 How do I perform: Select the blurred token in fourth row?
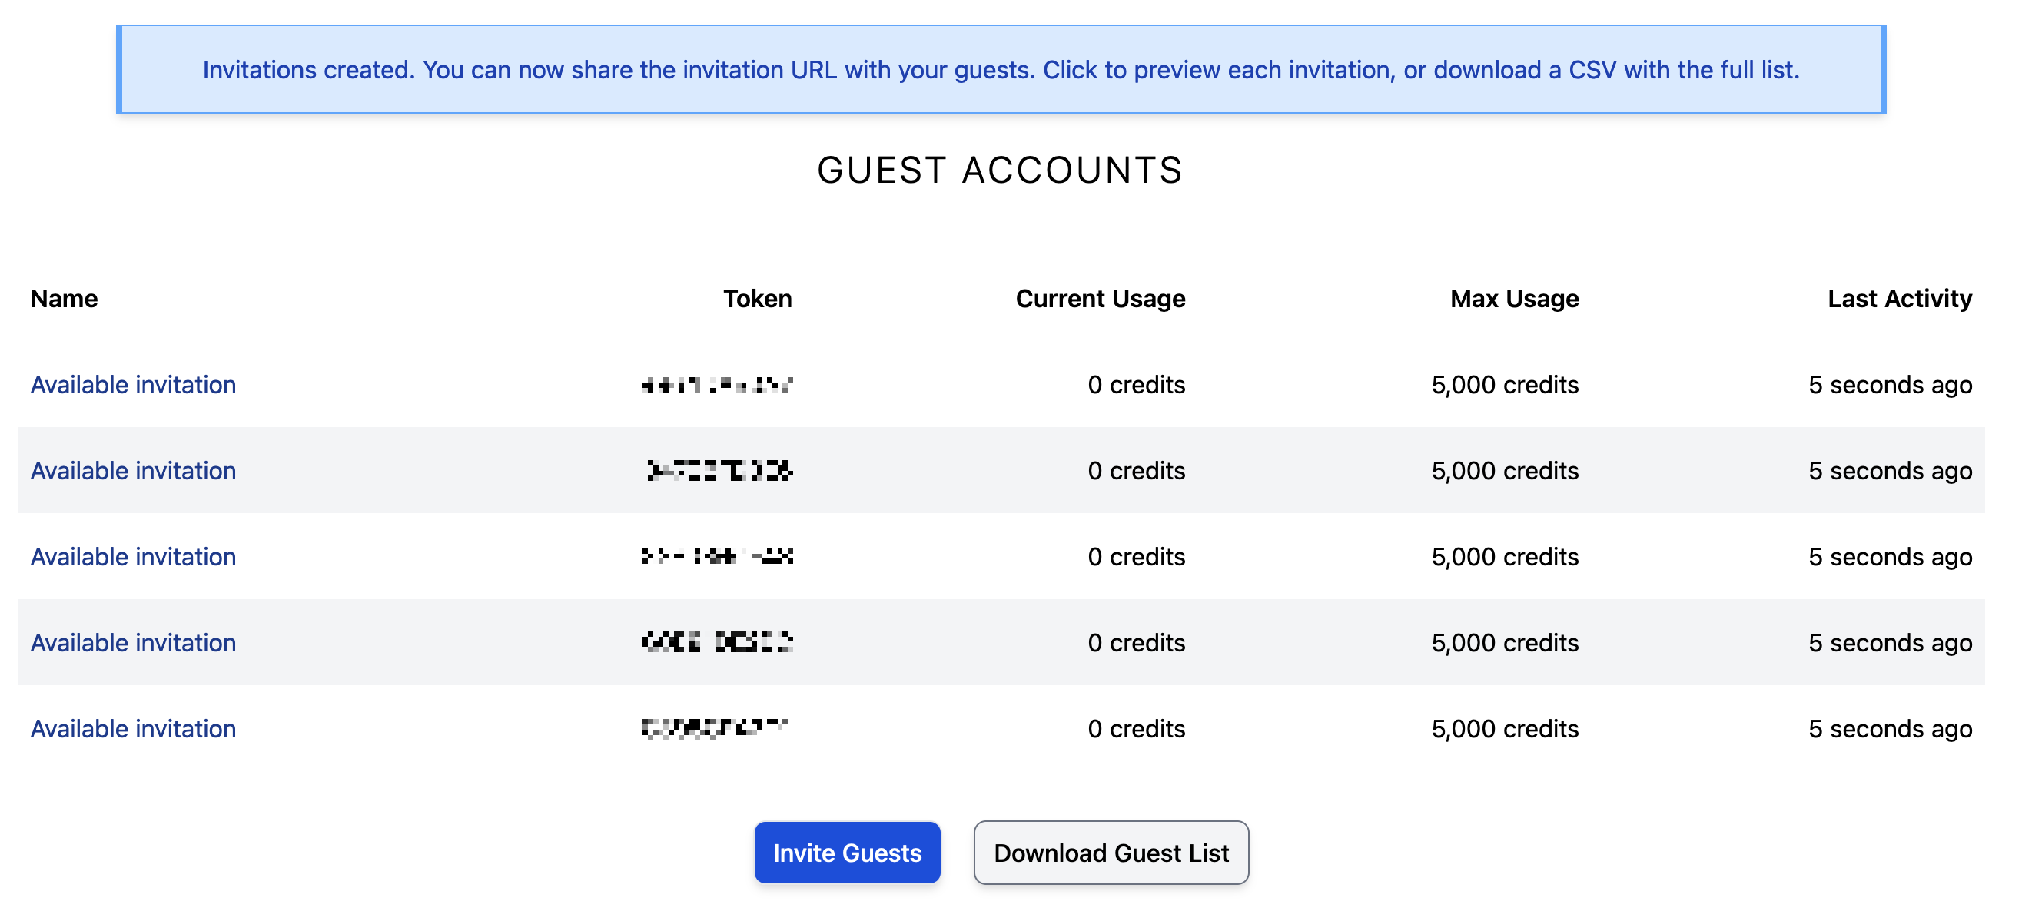point(717,643)
